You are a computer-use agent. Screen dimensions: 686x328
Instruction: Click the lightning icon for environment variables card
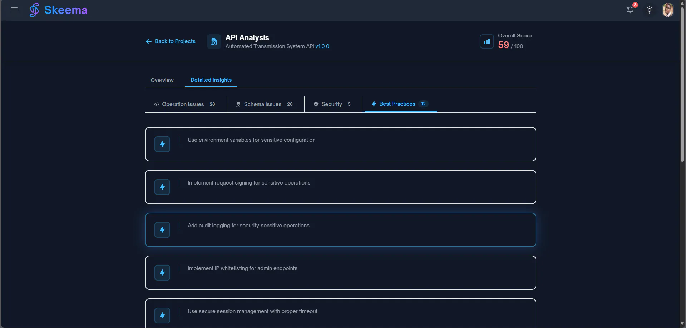click(162, 144)
